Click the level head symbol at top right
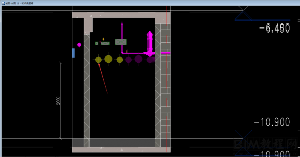Image resolution: width=300 pixels, height=157 pixels. (x=243, y=13)
